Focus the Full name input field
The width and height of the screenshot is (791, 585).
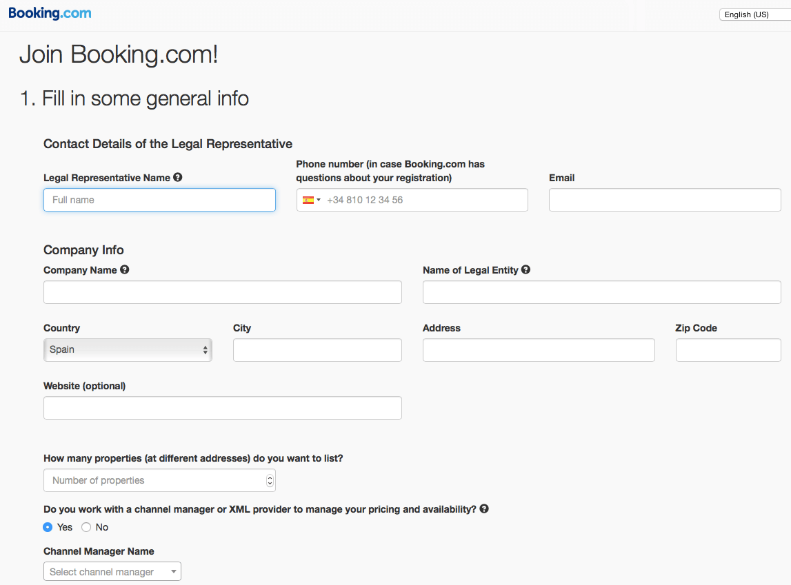(159, 200)
